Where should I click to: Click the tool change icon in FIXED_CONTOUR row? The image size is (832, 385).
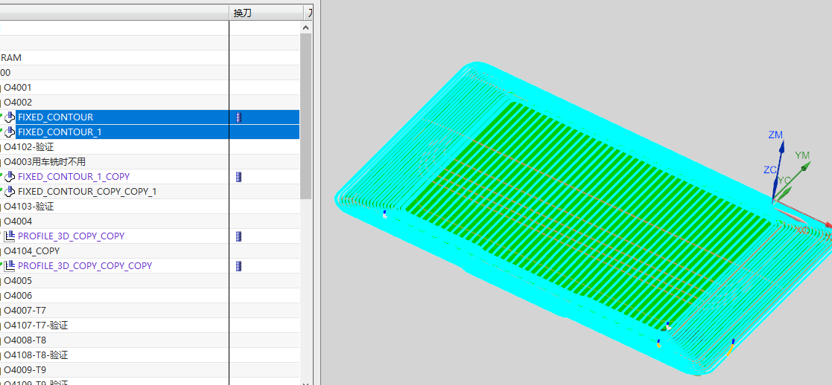tap(239, 117)
